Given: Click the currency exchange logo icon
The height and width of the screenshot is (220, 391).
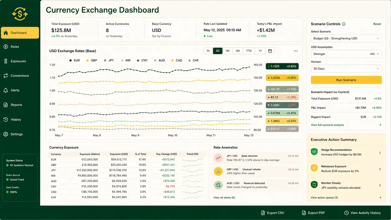Looking at the screenshot, I should tap(20, 13).
